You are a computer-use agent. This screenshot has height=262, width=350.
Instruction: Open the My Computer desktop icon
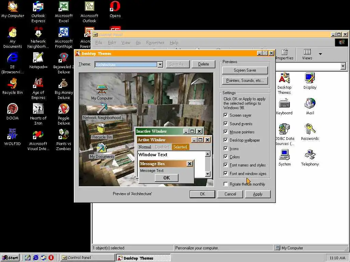point(13,10)
